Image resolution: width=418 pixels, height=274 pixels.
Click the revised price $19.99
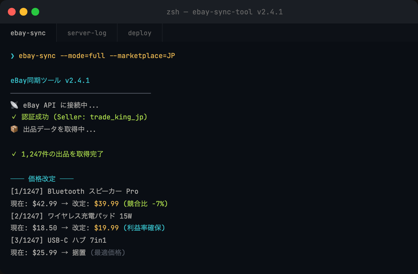(x=106, y=228)
